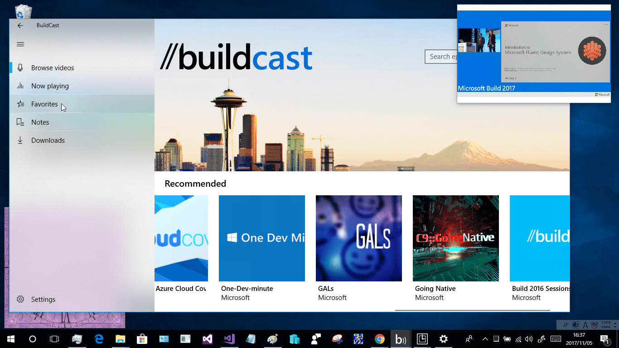Open the Build 2016 Sessions tile

tap(540, 238)
